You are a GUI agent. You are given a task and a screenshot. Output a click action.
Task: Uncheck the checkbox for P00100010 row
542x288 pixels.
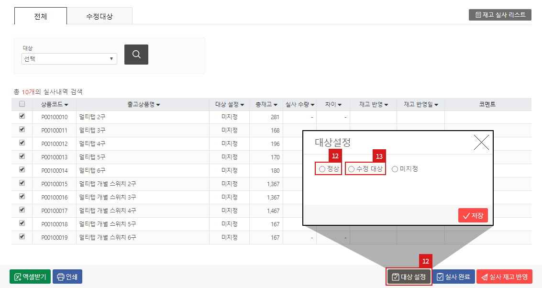(x=22, y=116)
